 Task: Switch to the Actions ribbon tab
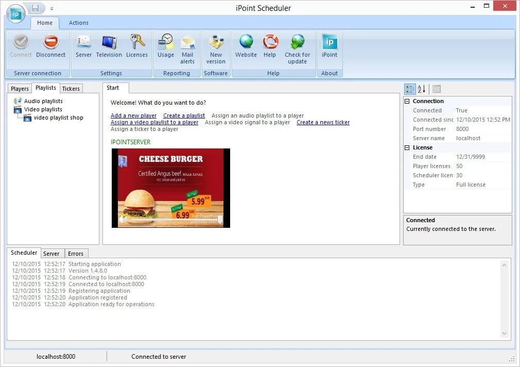pos(79,23)
